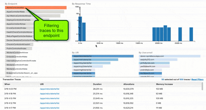The width and height of the screenshot is (206, 110).
Task: Click the 21,956 ms duration cell
Action: point(98,108)
